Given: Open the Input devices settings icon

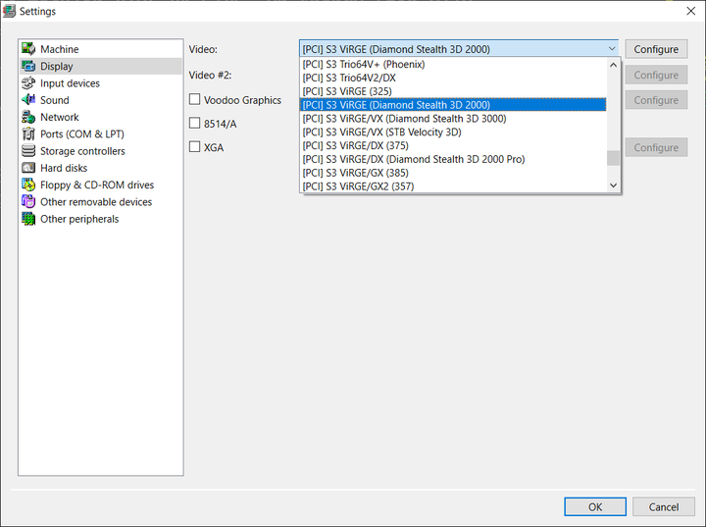Looking at the screenshot, I should 29,83.
